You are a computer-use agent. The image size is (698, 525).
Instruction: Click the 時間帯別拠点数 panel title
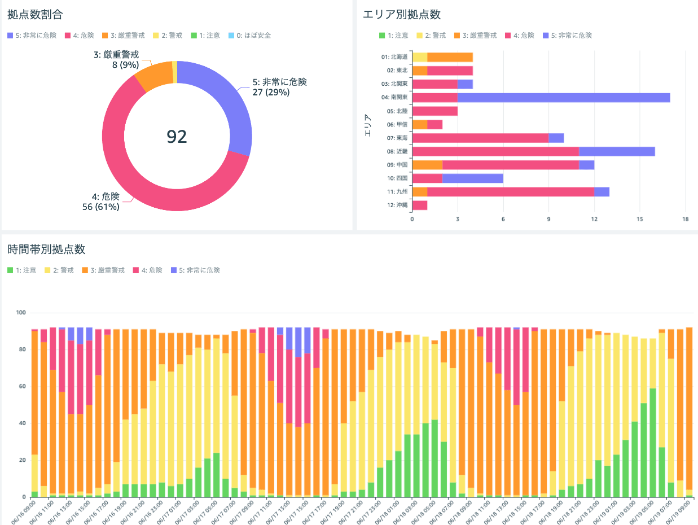click(x=46, y=249)
